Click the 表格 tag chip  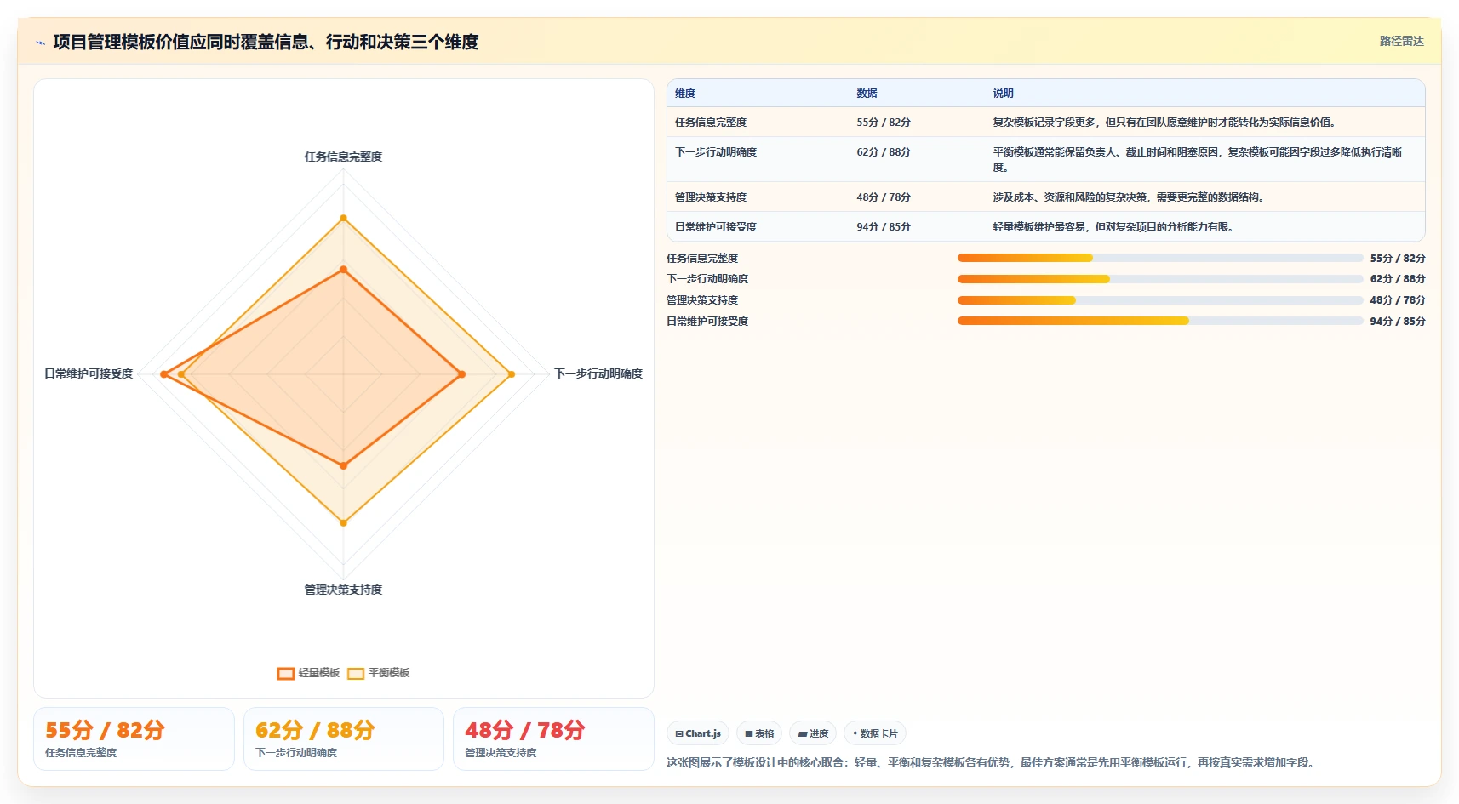pos(759,733)
